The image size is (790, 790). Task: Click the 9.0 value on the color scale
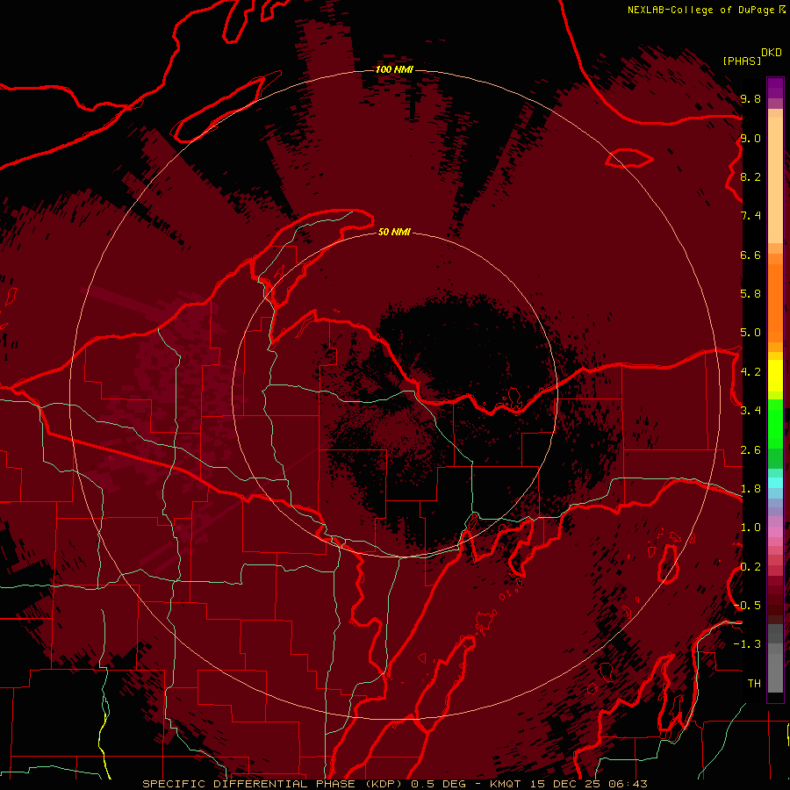750,138
